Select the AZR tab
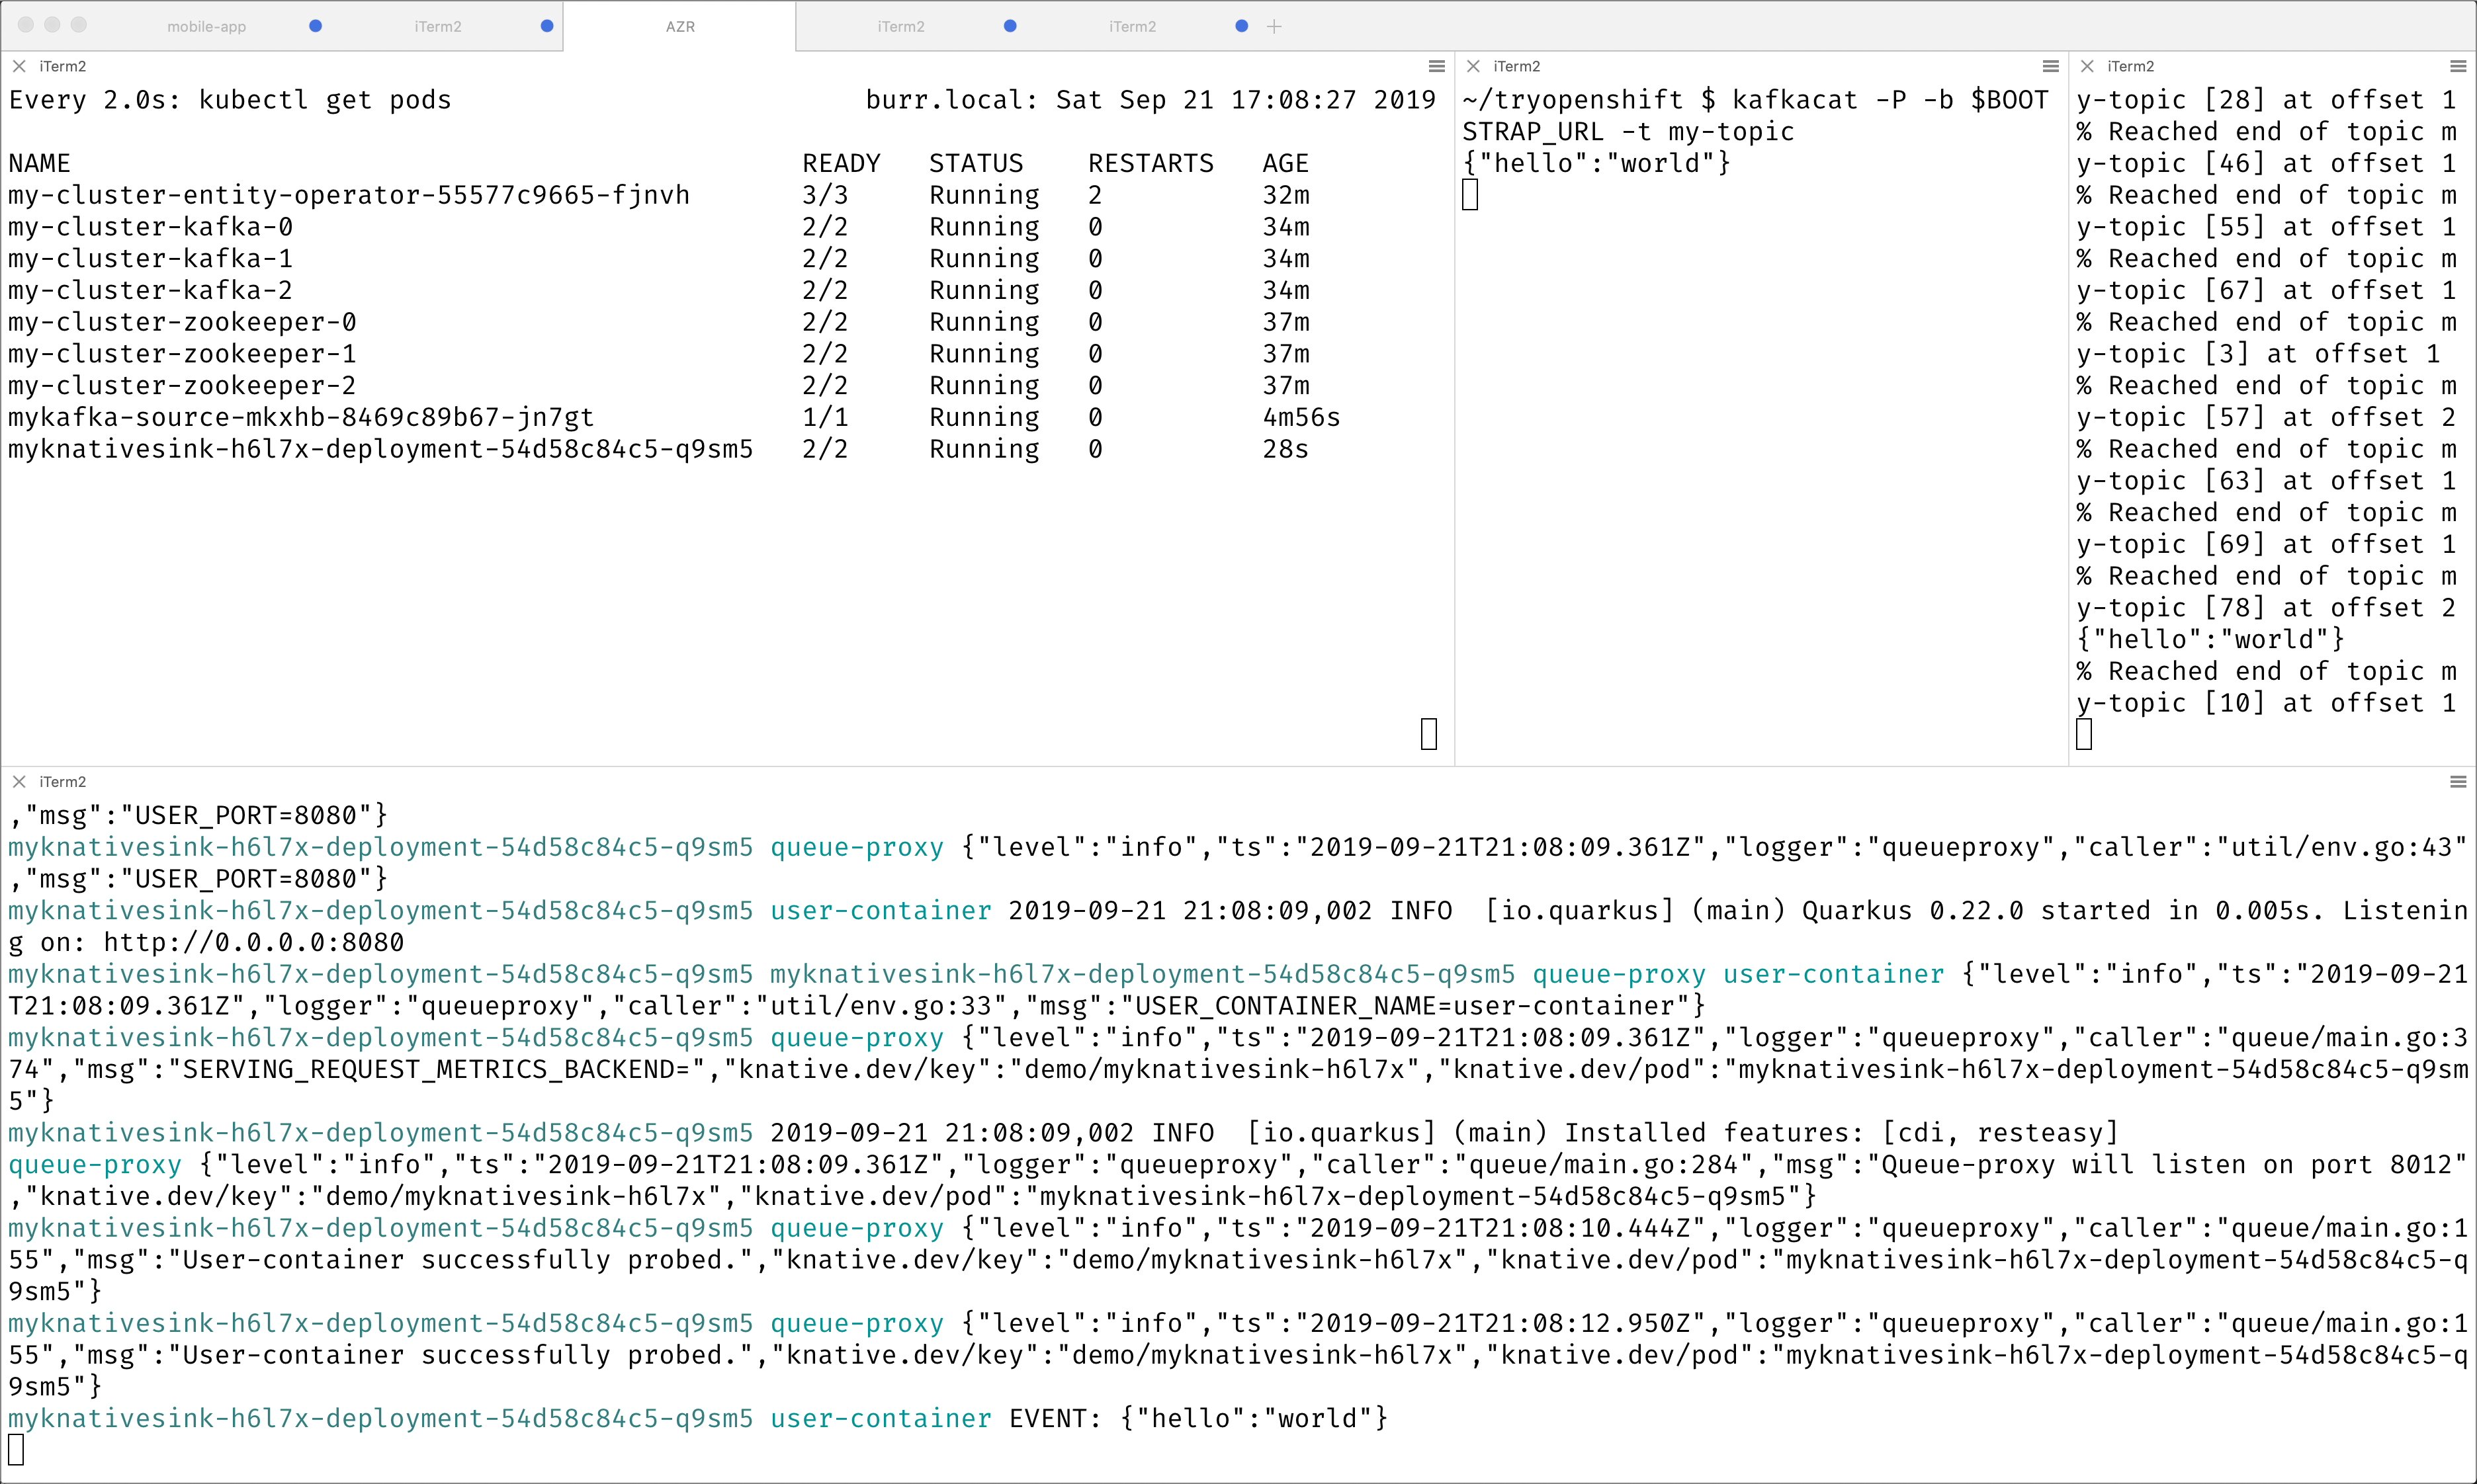 (679, 26)
